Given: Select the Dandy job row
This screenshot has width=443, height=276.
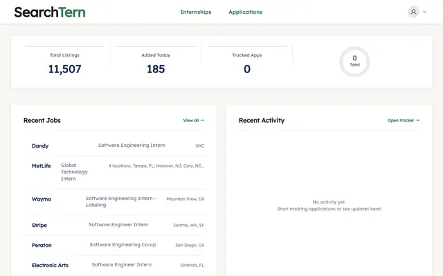Looking at the screenshot, I should point(114,146).
